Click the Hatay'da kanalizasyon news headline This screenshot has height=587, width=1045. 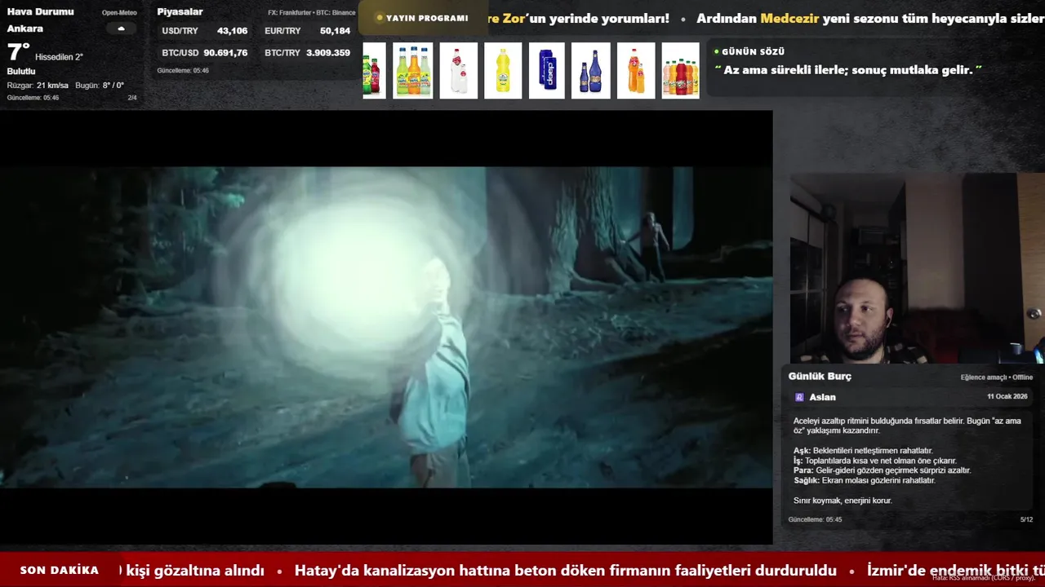coord(566,571)
